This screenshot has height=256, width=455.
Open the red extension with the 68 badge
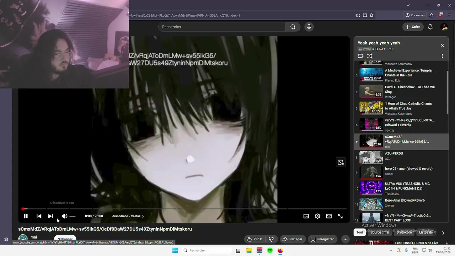tap(441, 15)
